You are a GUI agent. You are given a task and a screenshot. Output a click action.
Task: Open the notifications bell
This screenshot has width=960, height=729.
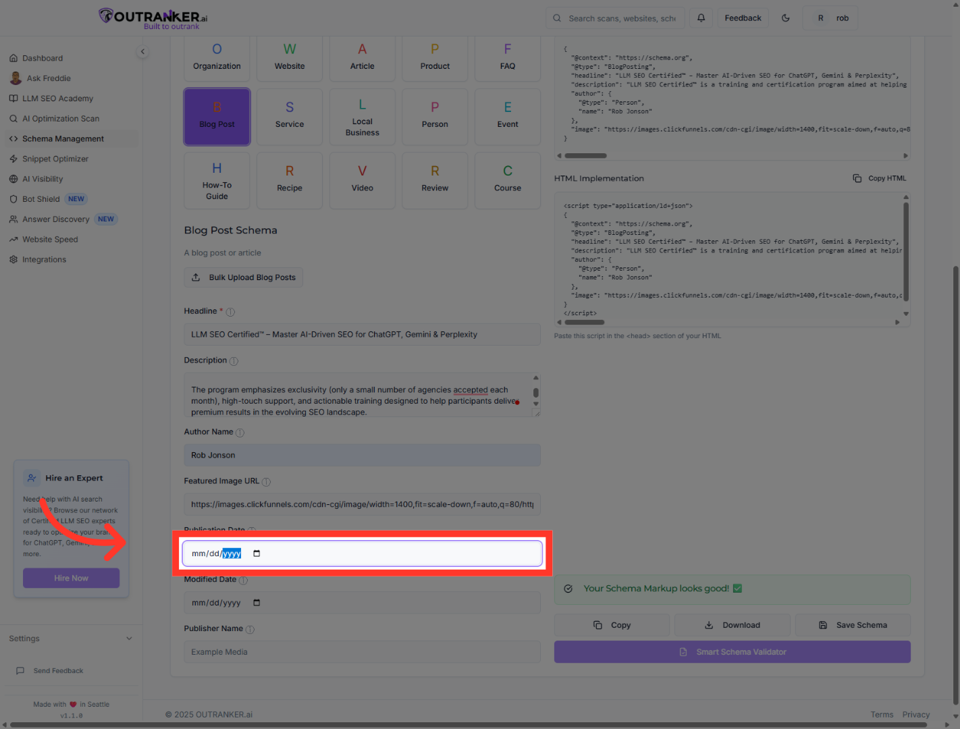[701, 18]
